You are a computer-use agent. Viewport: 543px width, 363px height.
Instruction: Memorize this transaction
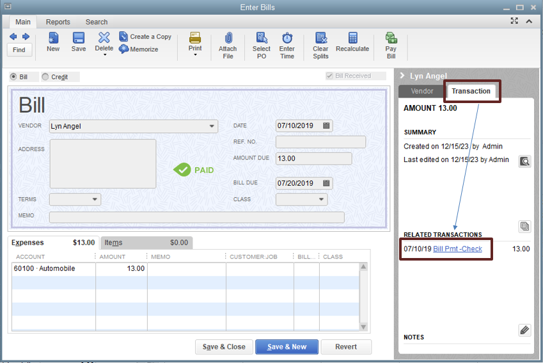click(x=139, y=49)
